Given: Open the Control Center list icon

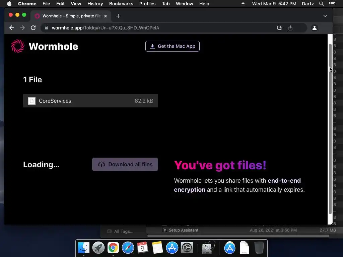Looking at the screenshot, I should (x=332, y=4).
